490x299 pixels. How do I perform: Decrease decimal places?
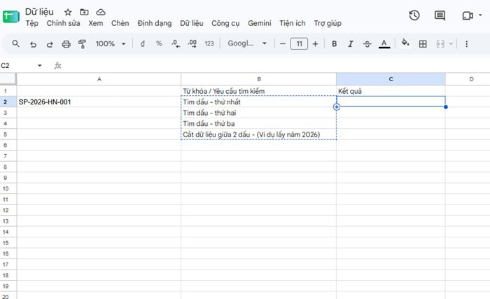176,44
